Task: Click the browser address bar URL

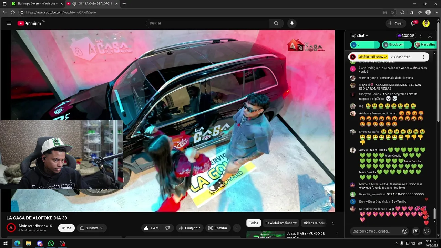Action: click(x=61, y=12)
